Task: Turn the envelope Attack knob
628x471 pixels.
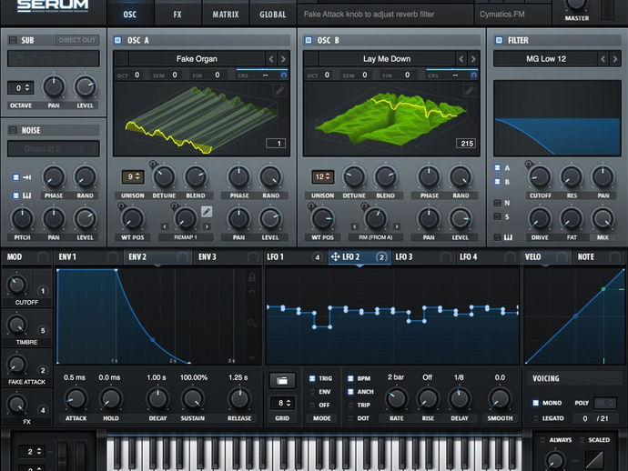Action: point(76,398)
